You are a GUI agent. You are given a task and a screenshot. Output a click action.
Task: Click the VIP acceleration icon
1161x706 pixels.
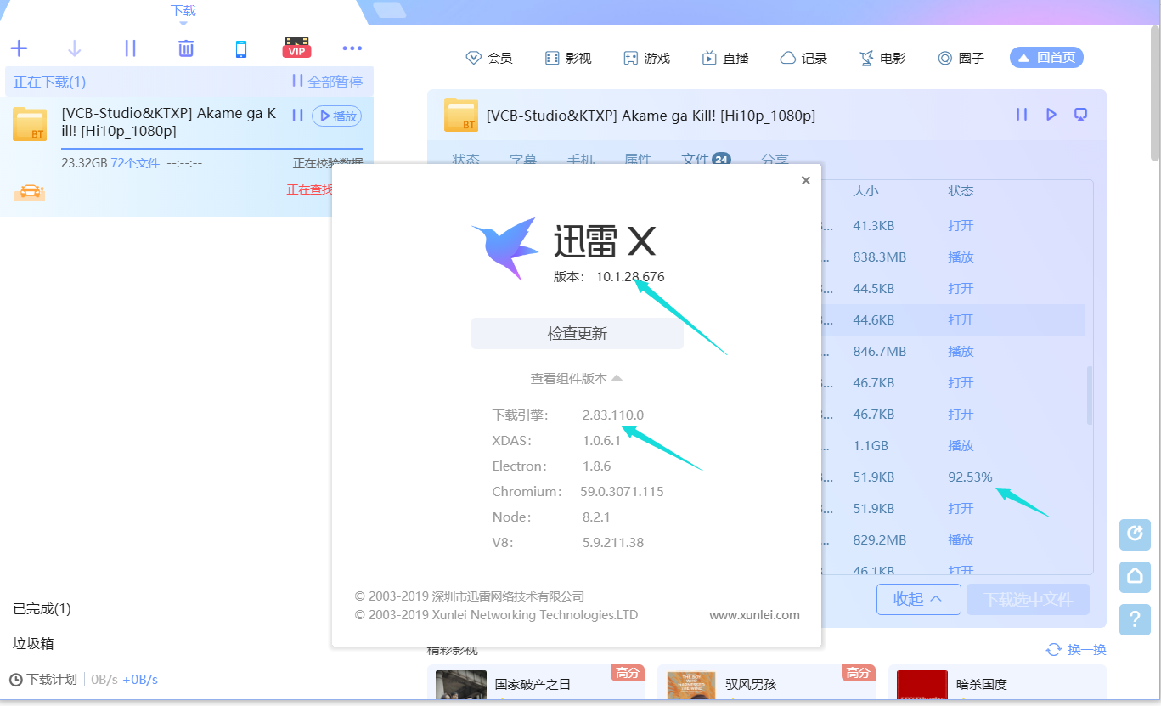pos(296,47)
